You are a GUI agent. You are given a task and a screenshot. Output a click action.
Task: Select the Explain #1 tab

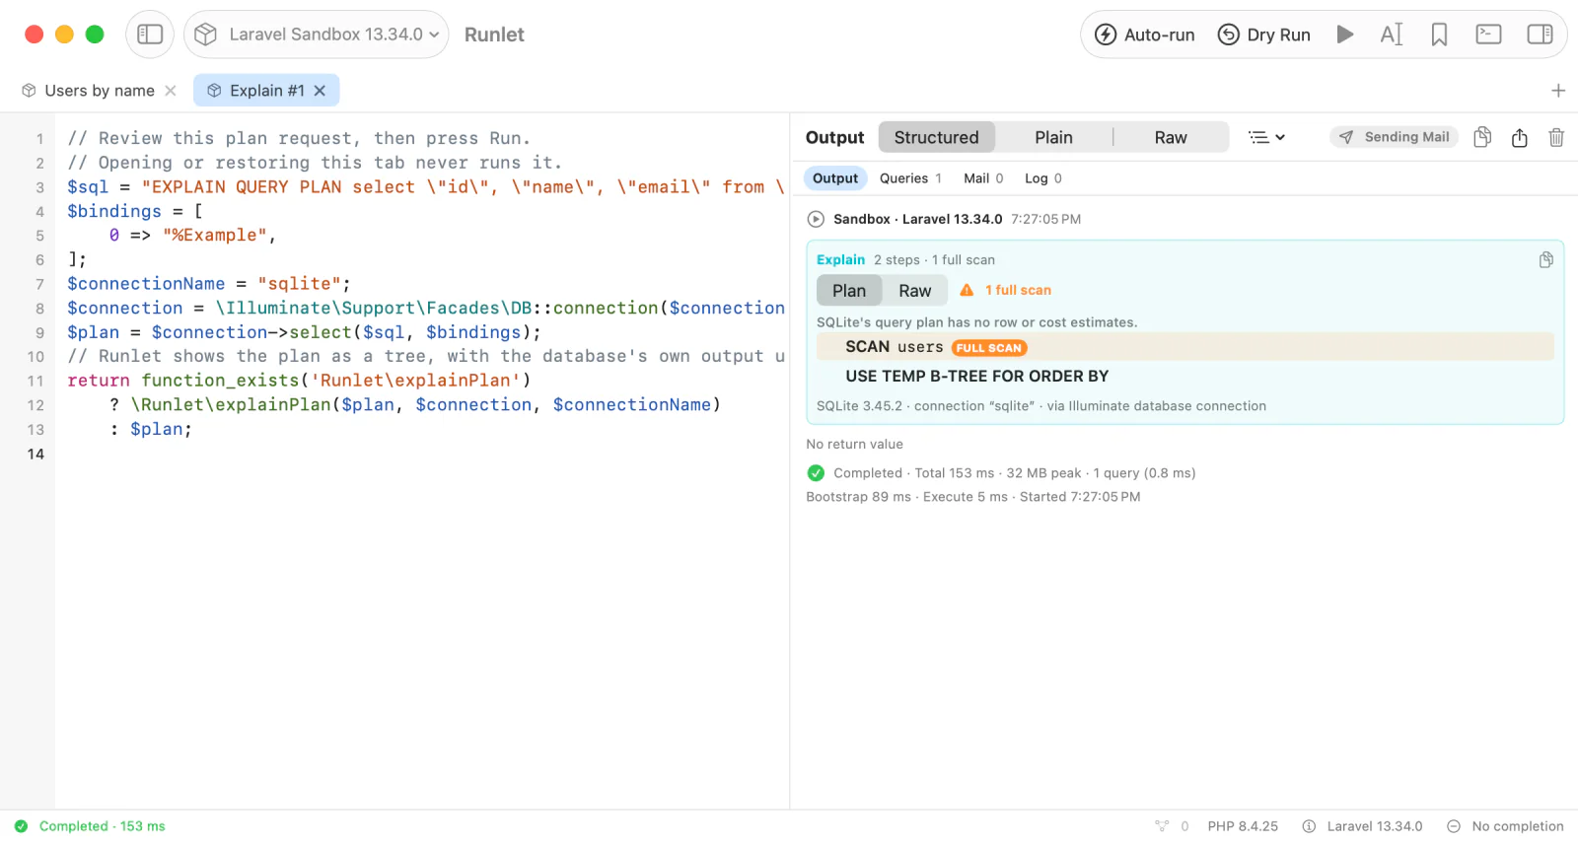point(266,91)
